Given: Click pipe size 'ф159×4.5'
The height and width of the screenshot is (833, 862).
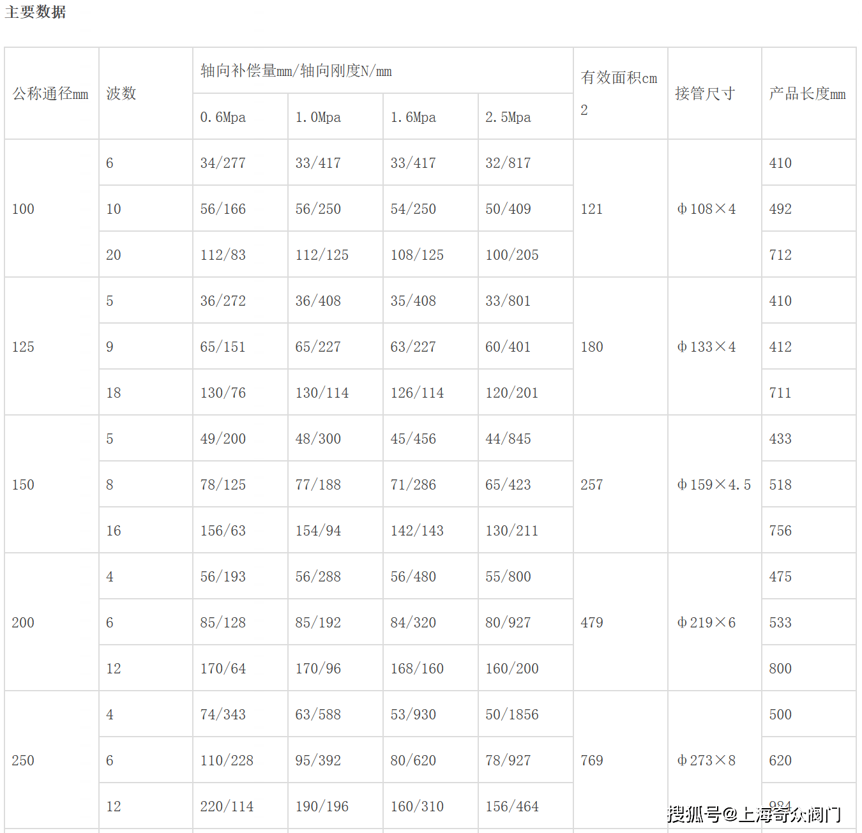Looking at the screenshot, I should point(714,485).
